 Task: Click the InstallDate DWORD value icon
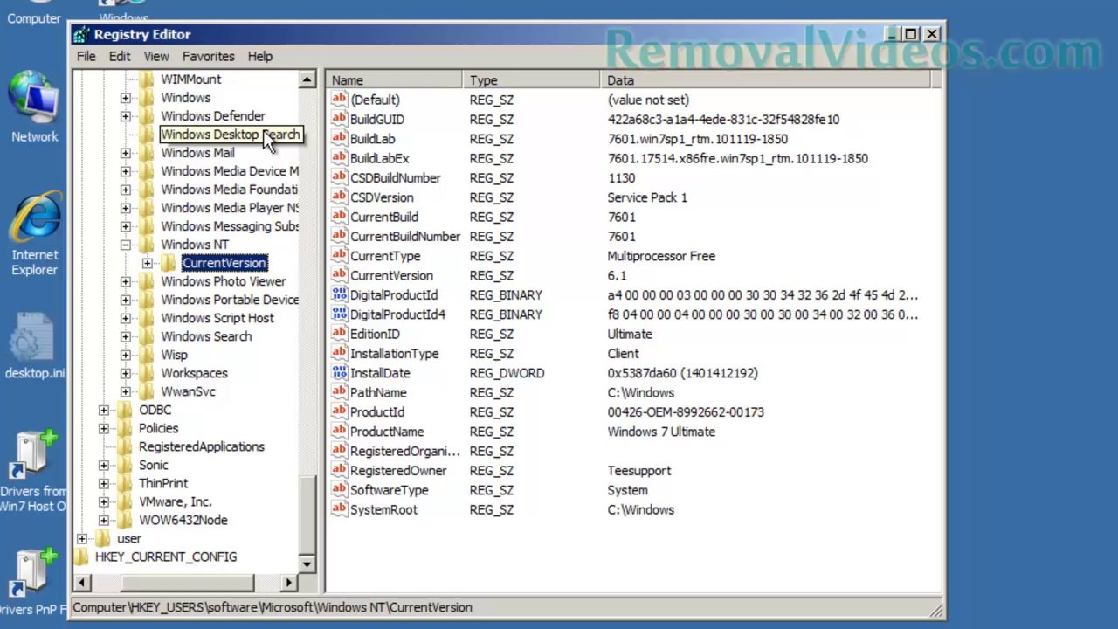pos(339,372)
